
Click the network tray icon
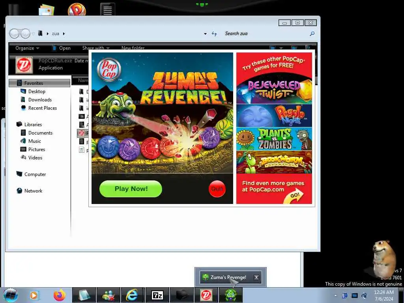point(355,296)
